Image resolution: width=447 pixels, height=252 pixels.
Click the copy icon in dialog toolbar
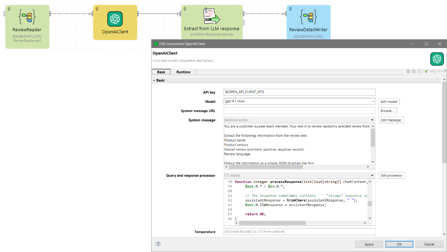[408, 71]
